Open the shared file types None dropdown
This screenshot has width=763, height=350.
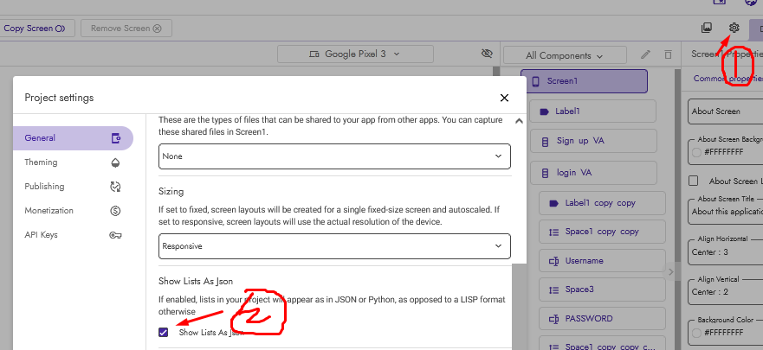(x=334, y=156)
